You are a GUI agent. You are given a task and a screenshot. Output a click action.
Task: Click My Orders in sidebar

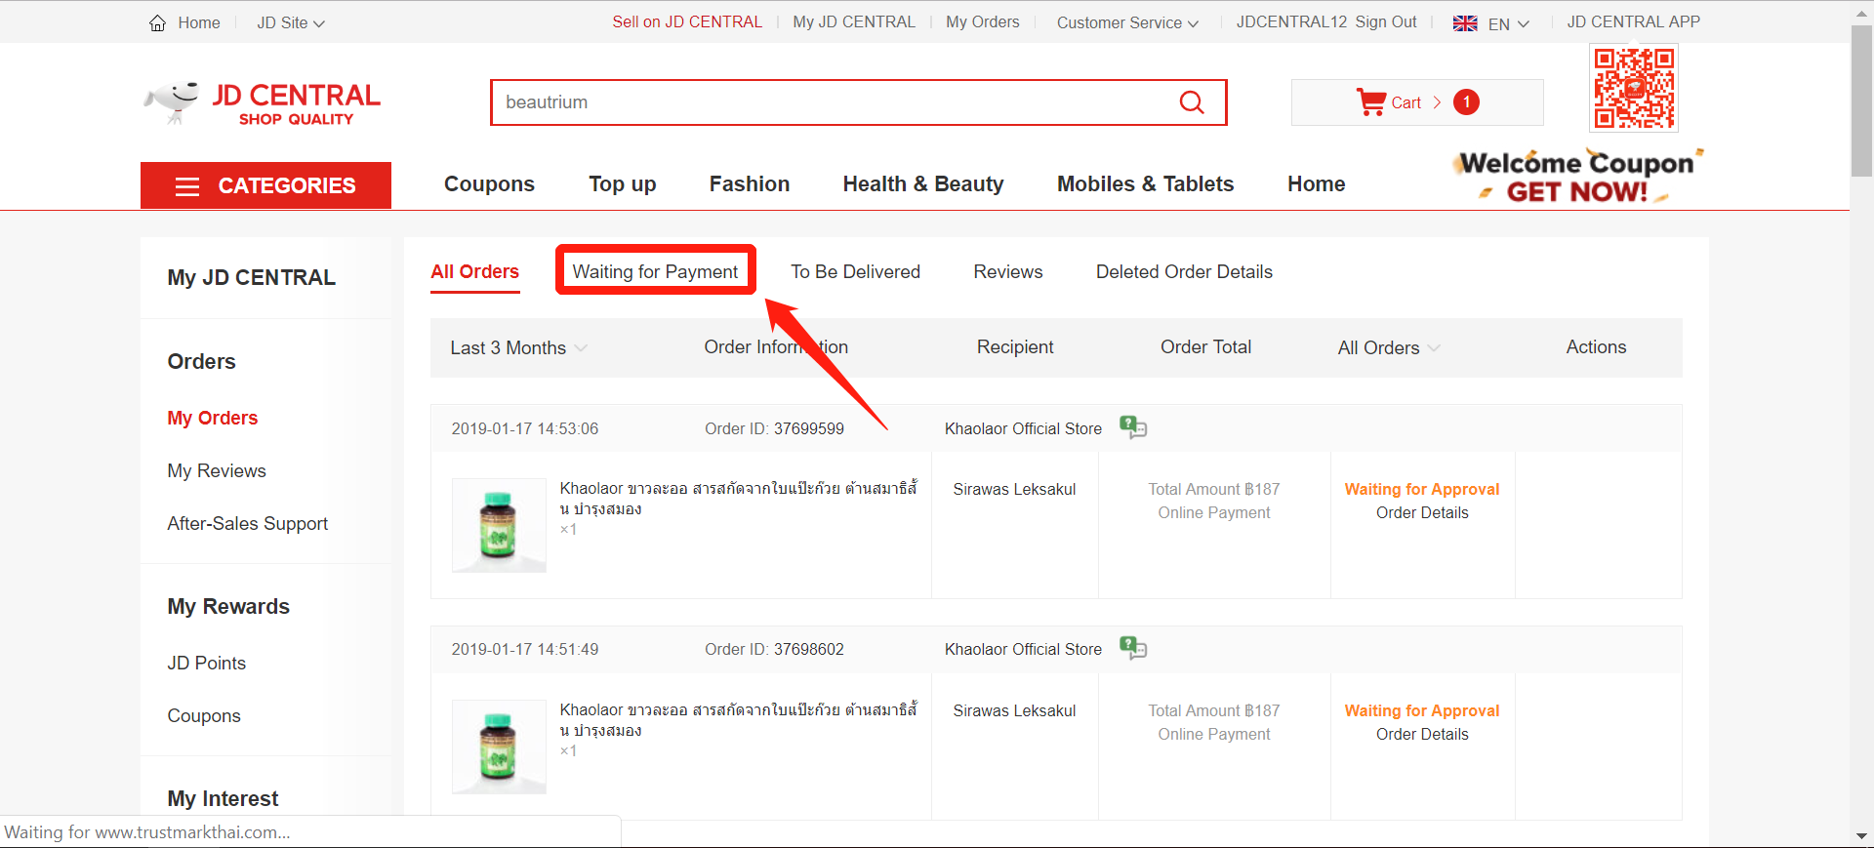click(212, 418)
